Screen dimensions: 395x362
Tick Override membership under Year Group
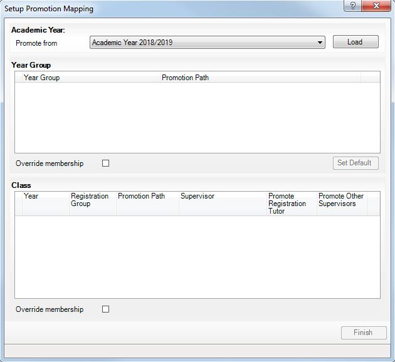(105, 163)
